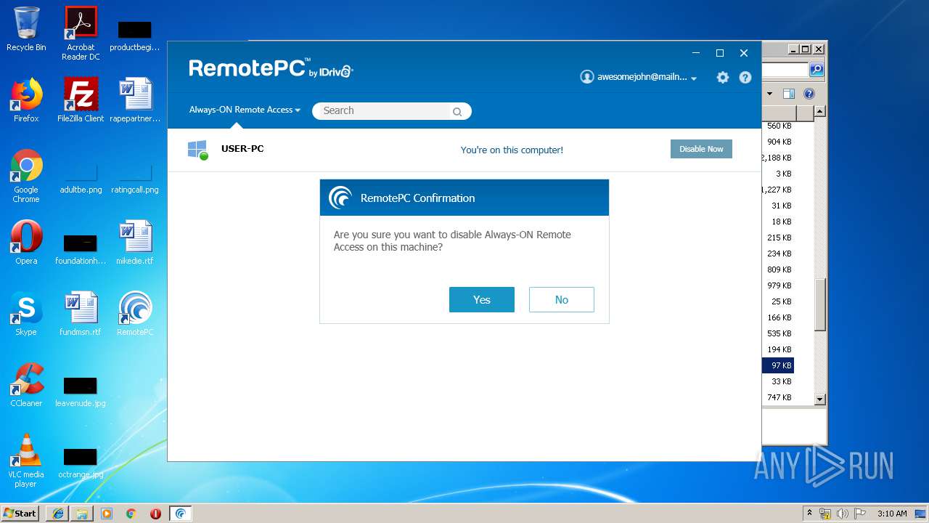Click USER-PC computer name

point(242,149)
